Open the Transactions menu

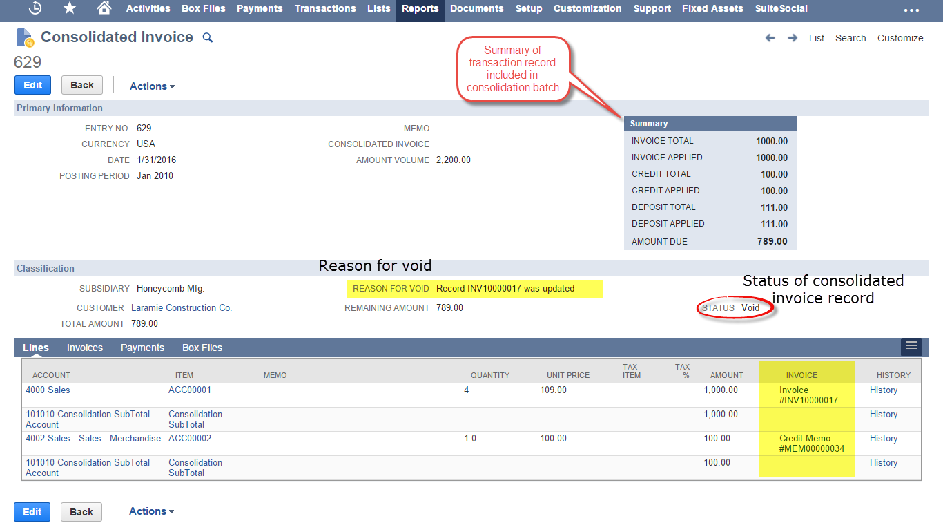tap(325, 8)
